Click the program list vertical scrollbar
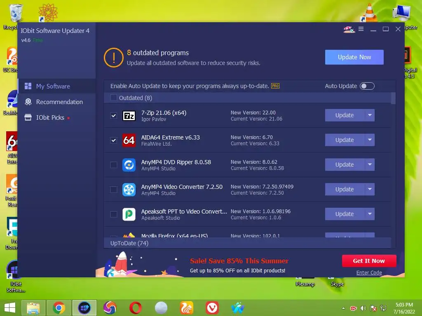 pos(393,98)
